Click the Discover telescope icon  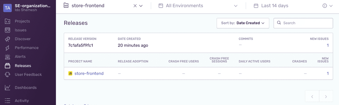click(x=8, y=39)
